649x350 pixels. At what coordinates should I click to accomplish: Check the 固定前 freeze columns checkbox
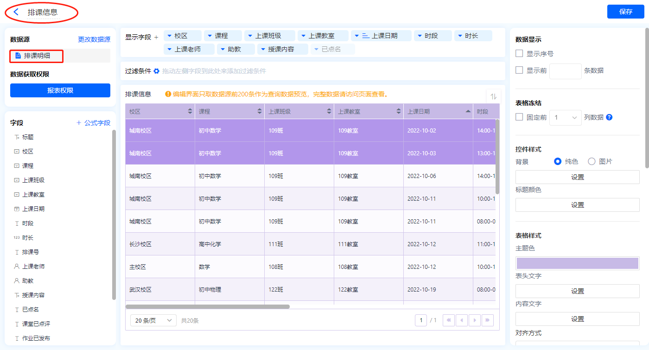click(519, 117)
